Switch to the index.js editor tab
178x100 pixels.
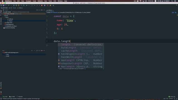(50, 10)
